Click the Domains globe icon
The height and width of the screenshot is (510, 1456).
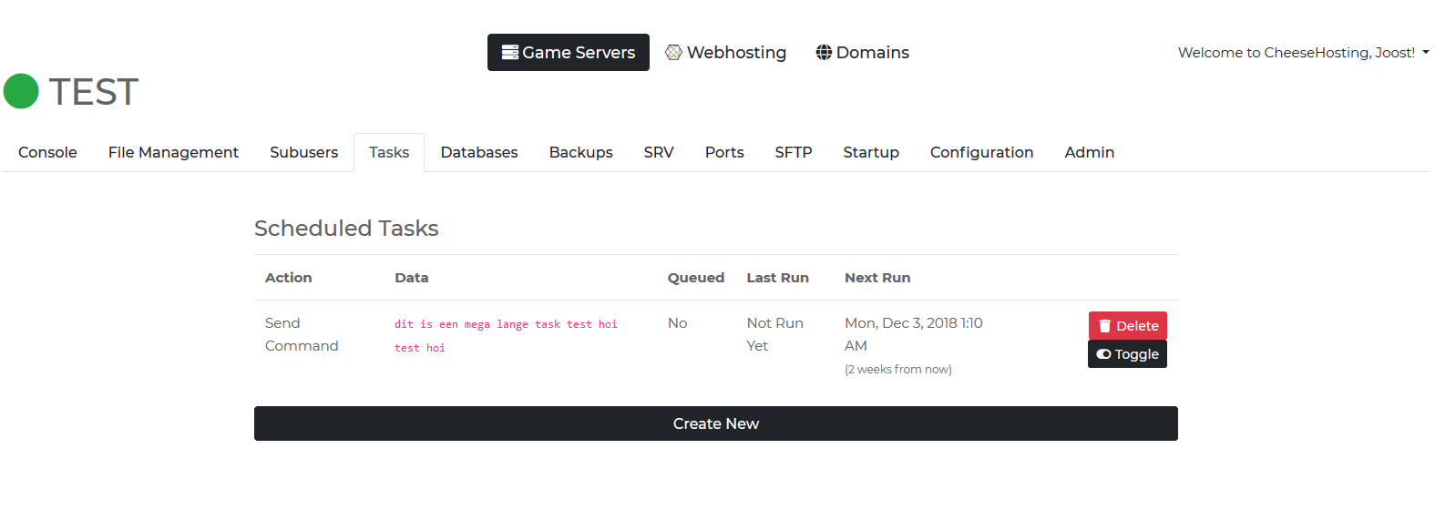point(824,53)
